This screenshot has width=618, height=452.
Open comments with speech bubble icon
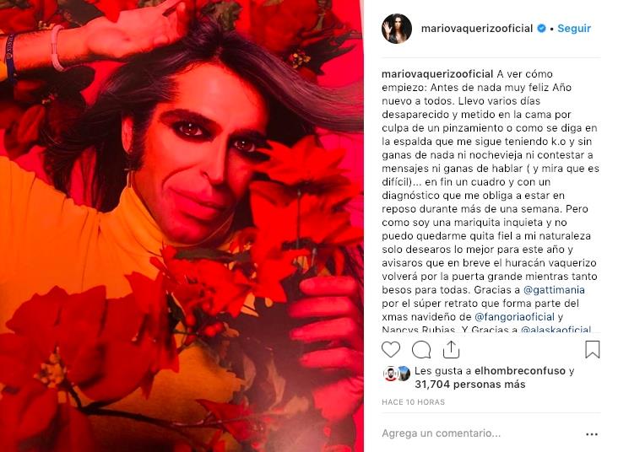coord(421,349)
